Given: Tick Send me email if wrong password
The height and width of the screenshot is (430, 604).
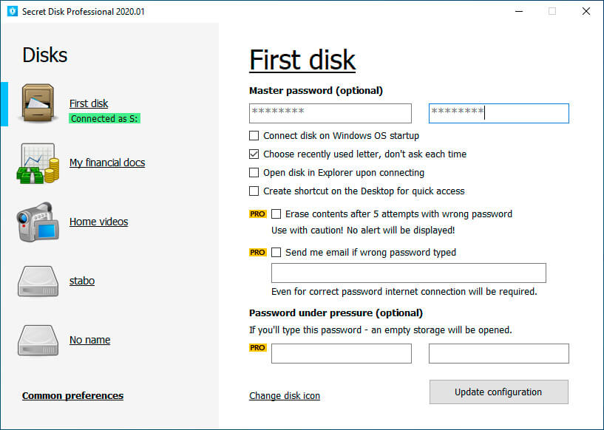Looking at the screenshot, I should point(276,253).
